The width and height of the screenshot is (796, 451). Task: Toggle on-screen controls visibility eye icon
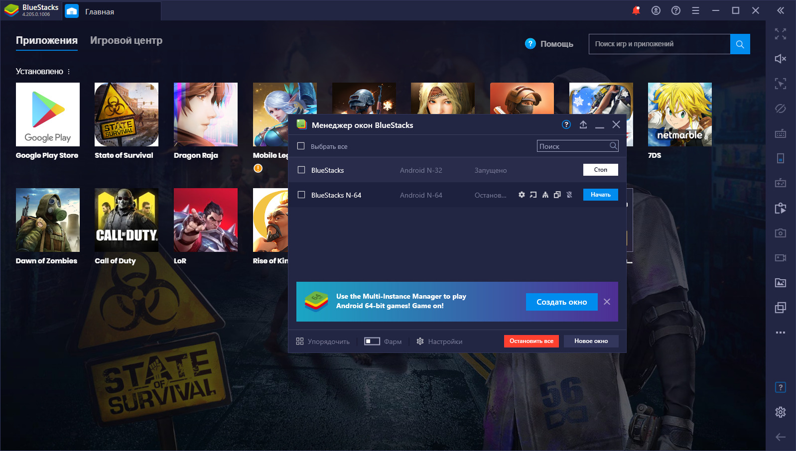point(781,109)
